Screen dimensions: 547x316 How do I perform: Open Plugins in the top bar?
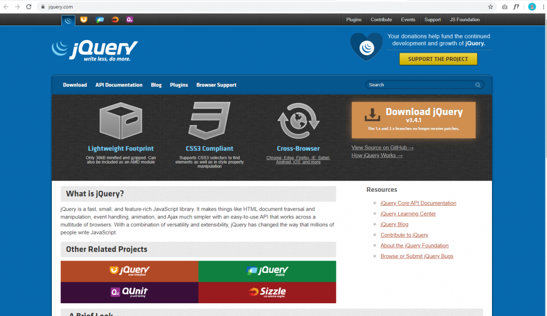pos(354,20)
